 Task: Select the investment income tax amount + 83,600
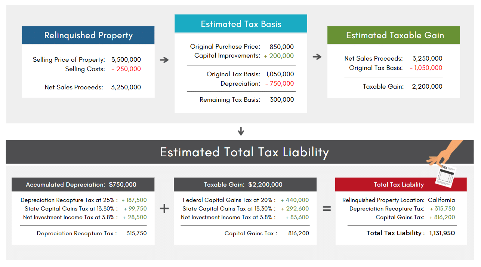(x=297, y=217)
